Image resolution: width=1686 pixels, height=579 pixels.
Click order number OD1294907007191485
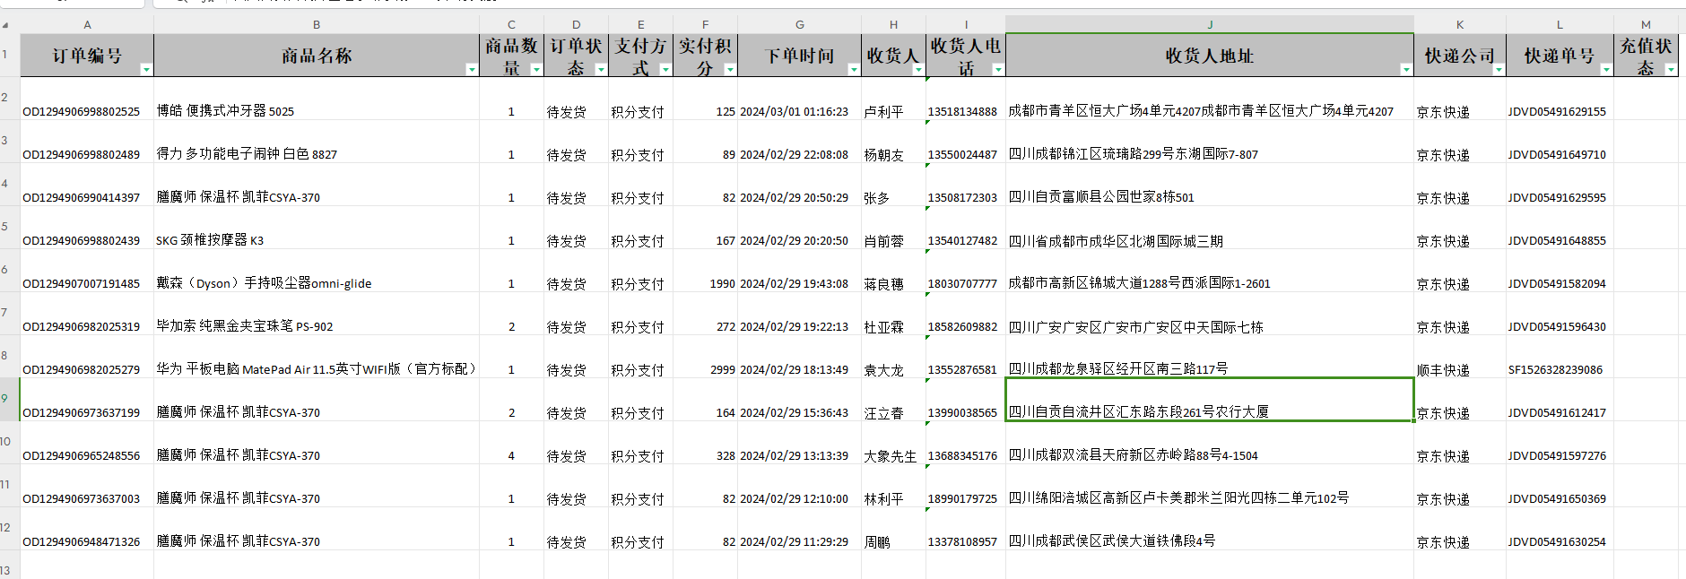click(82, 284)
